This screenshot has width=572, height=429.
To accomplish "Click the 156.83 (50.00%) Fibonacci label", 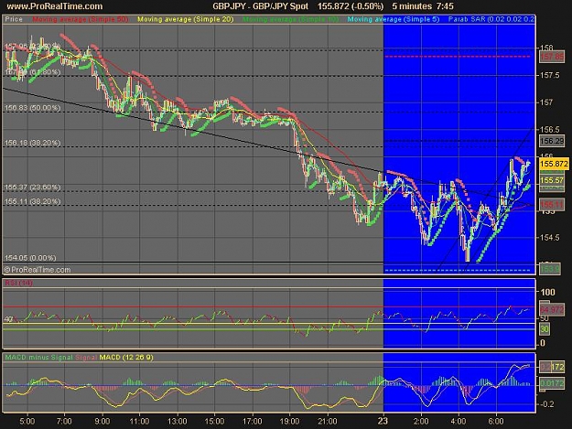I will (32, 108).
